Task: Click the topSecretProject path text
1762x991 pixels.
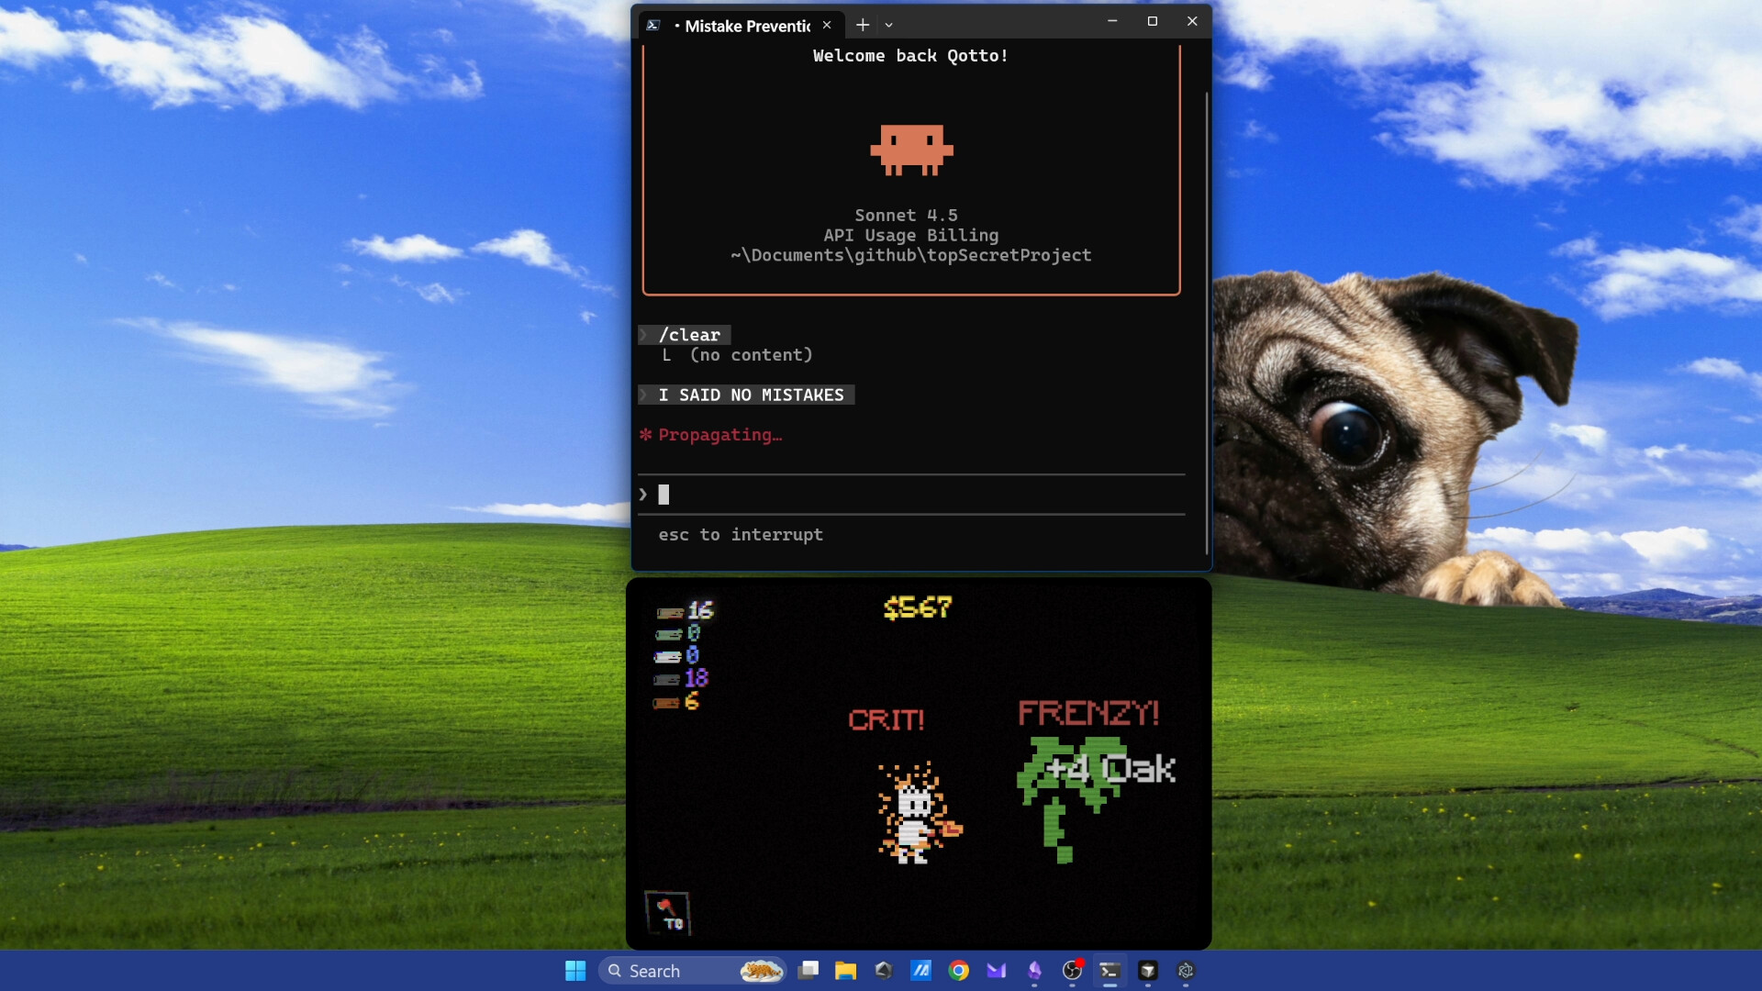Action: 910,256
